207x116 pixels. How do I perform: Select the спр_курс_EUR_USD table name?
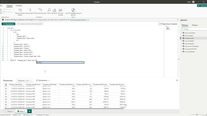click(x=191, y=49)
